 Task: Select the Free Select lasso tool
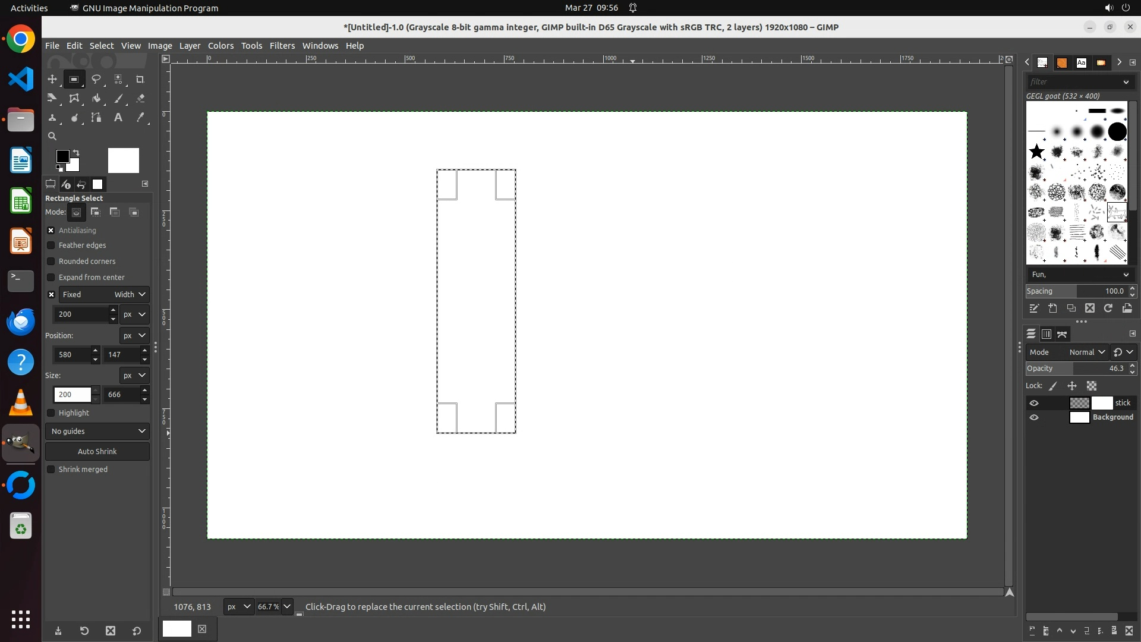tap(96, 79)
